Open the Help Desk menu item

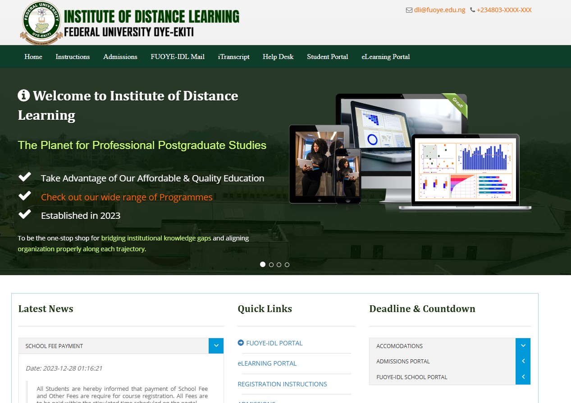(x=278, y=57)
